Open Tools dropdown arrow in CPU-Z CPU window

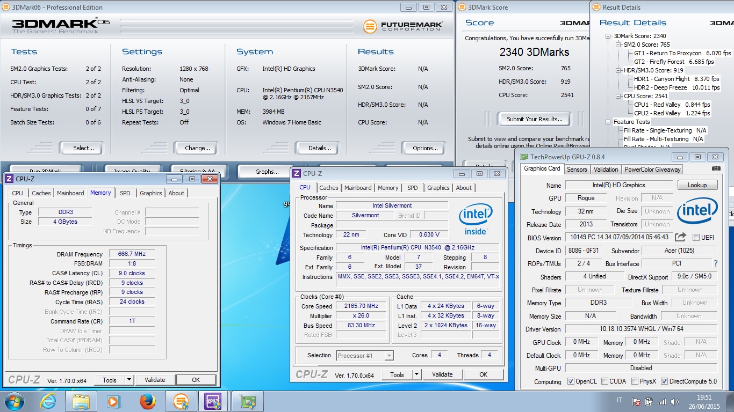[416, 374]
